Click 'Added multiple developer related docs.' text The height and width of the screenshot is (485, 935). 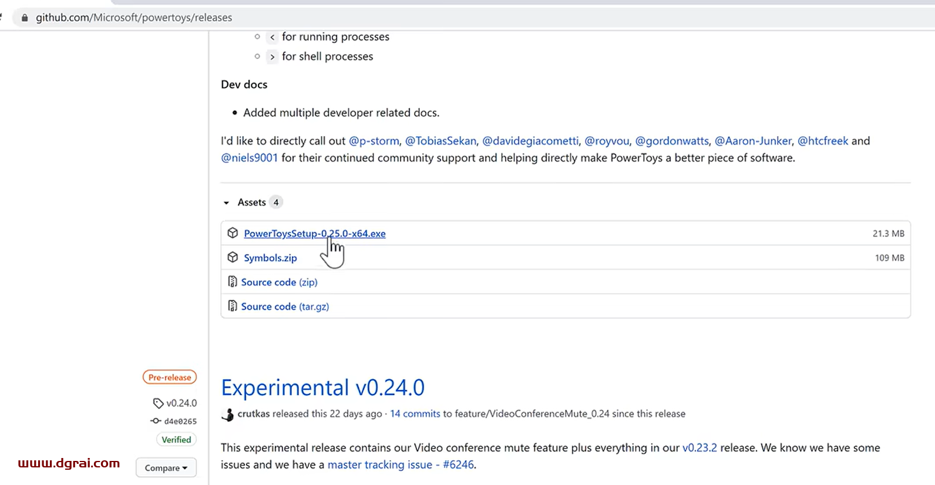(x=341, y=113)
